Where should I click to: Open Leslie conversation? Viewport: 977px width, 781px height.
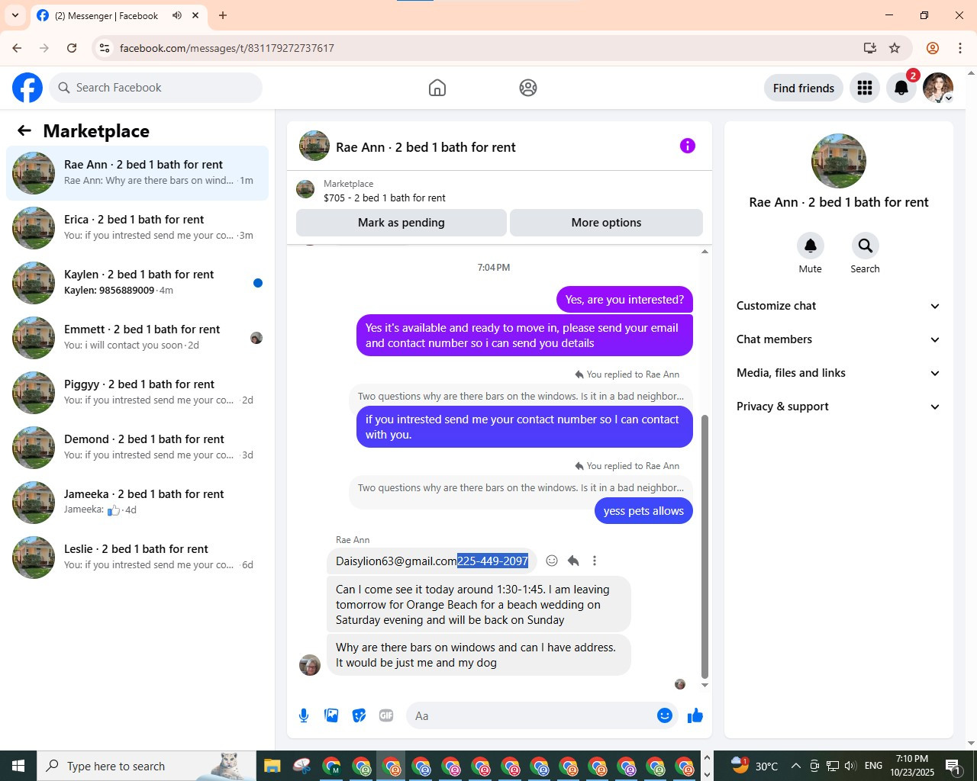point(137,558)
